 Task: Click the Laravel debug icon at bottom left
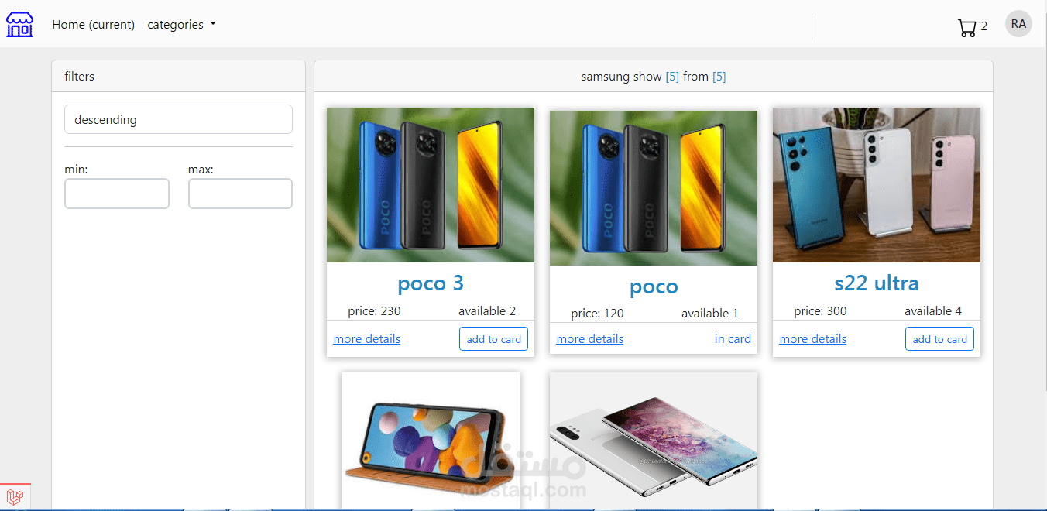[15, 497]
